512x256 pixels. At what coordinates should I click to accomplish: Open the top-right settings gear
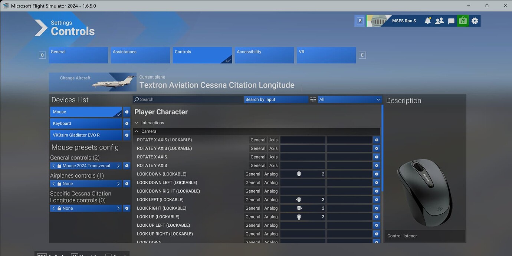(475, 21)
